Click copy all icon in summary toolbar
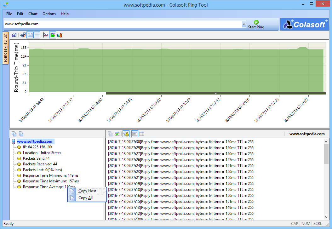 tap(21, 134)
